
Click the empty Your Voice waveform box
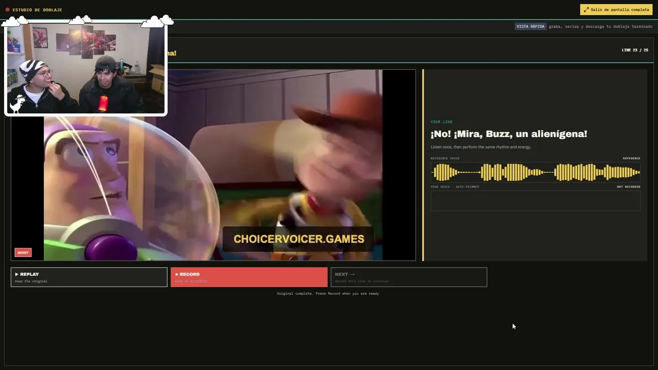click(535, 200)
